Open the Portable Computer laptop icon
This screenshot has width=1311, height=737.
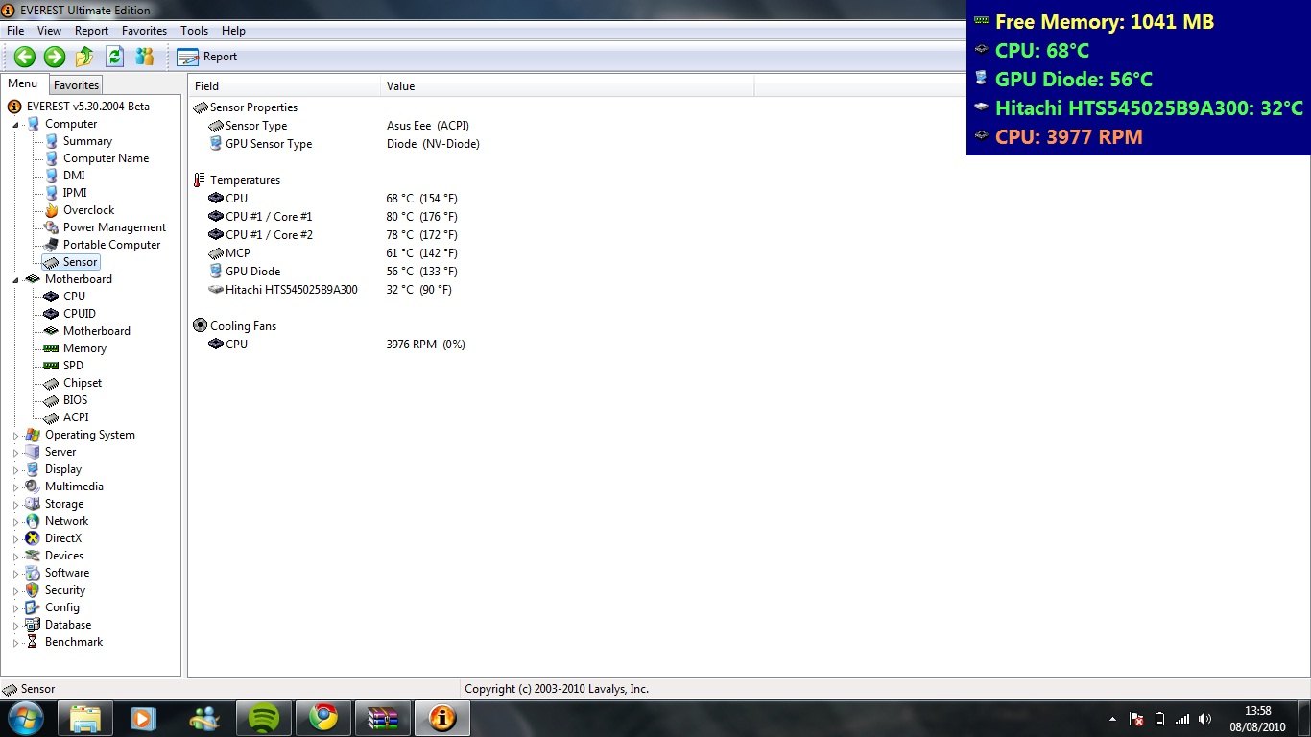51,245
